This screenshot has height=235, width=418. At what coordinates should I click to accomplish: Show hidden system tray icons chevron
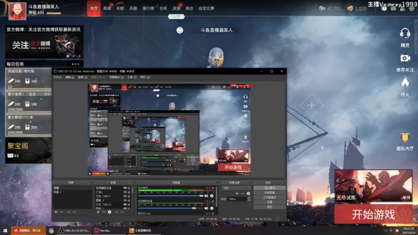pyautogui.click(x=386, y=231)
